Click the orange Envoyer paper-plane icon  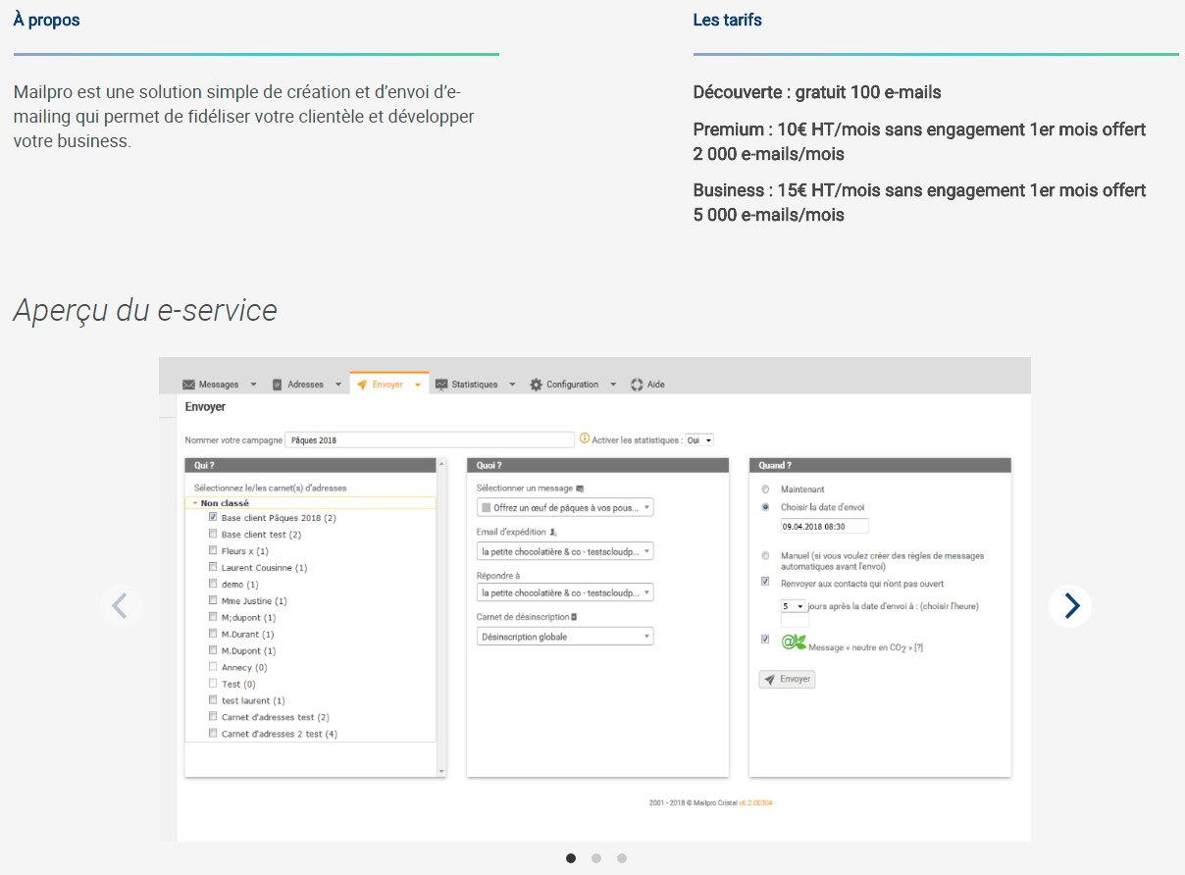click(x=362, y=385)
